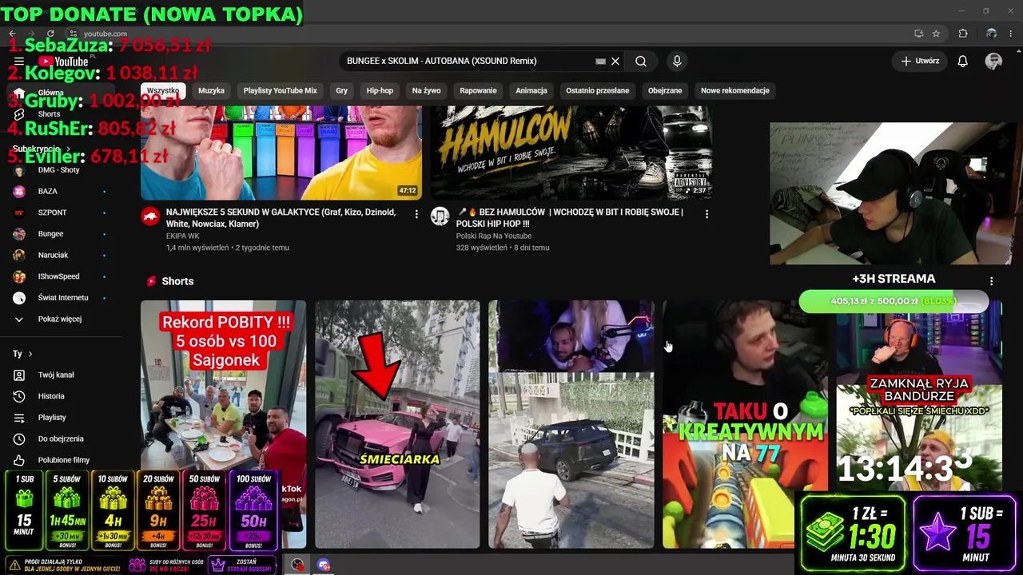Screen dimensions: 1023x575
Task: Open the IShowSpeed subscription channel
Action: pos(58,277)
